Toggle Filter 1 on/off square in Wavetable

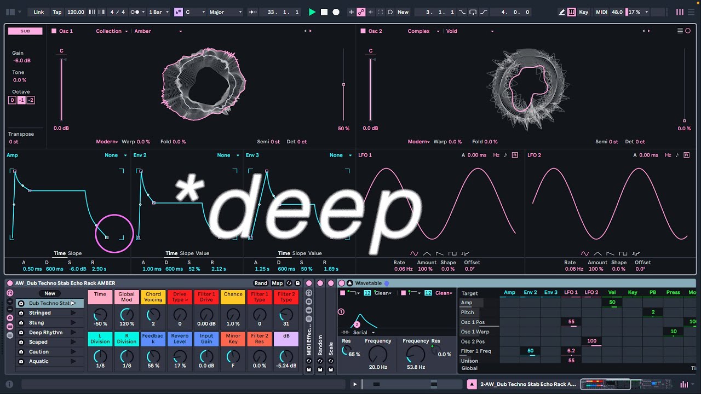pyautogui.click(x=343, y=293)
